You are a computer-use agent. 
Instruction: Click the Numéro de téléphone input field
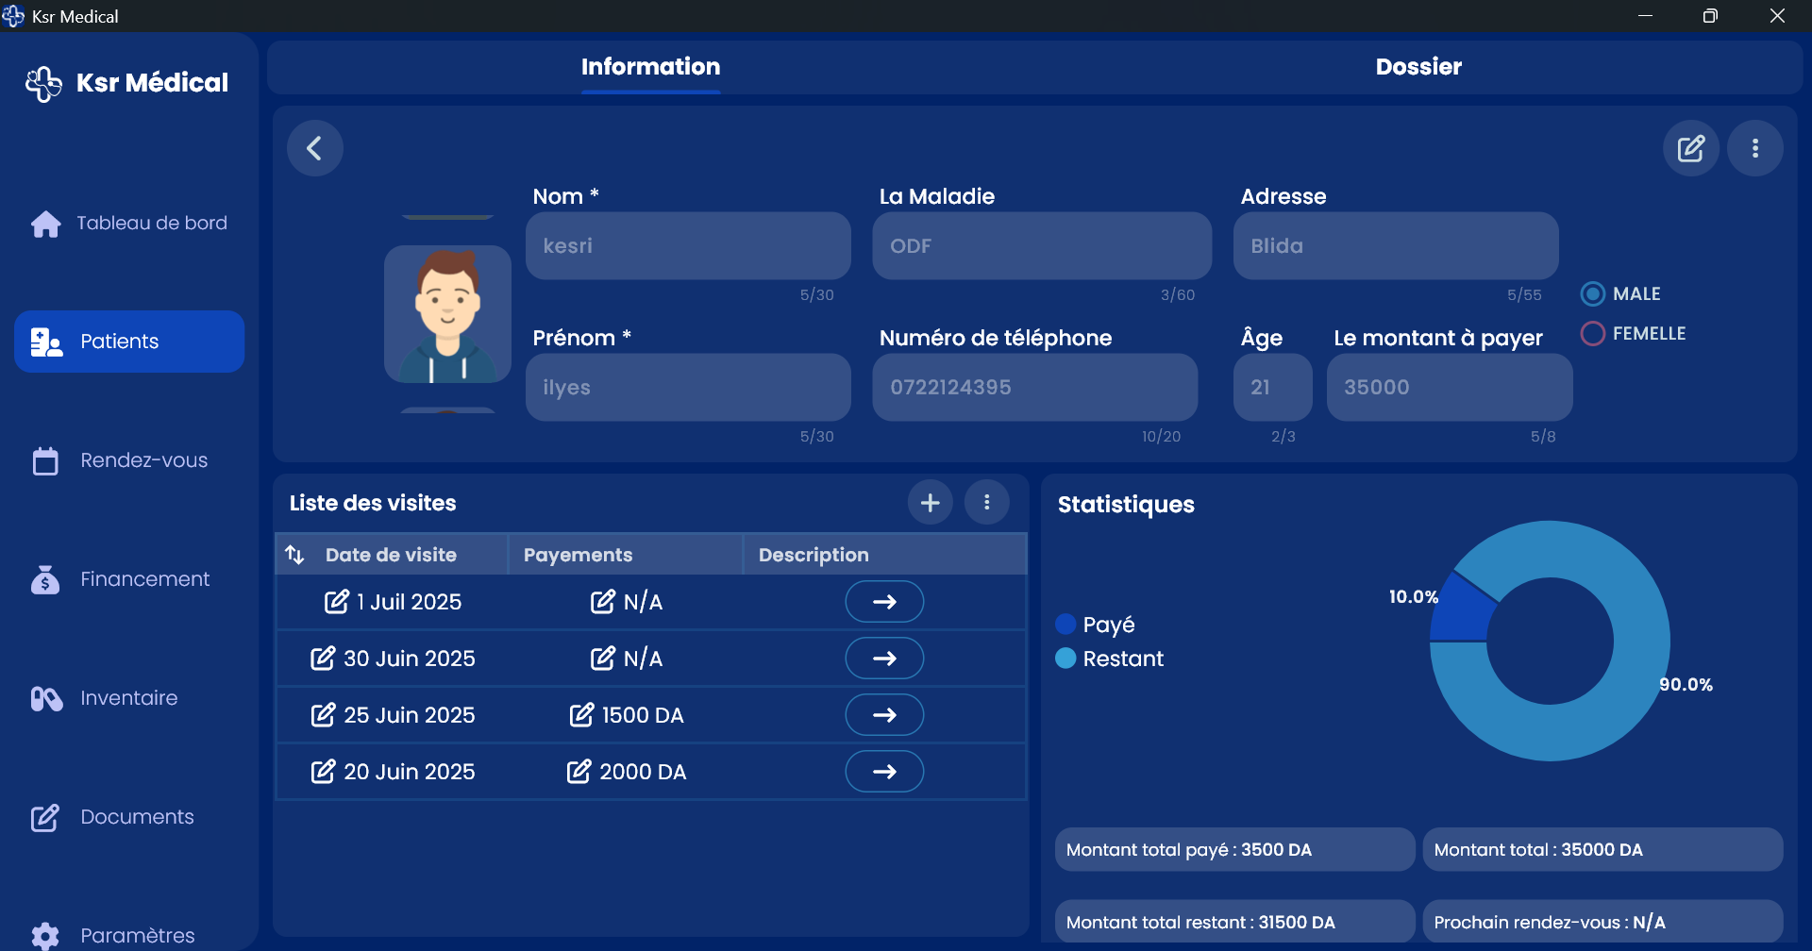point(1034,388)
